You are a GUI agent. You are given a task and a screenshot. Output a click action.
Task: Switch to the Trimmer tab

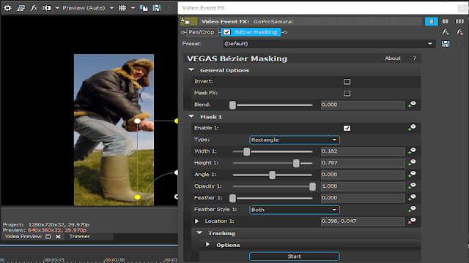(x=79, y=237)
